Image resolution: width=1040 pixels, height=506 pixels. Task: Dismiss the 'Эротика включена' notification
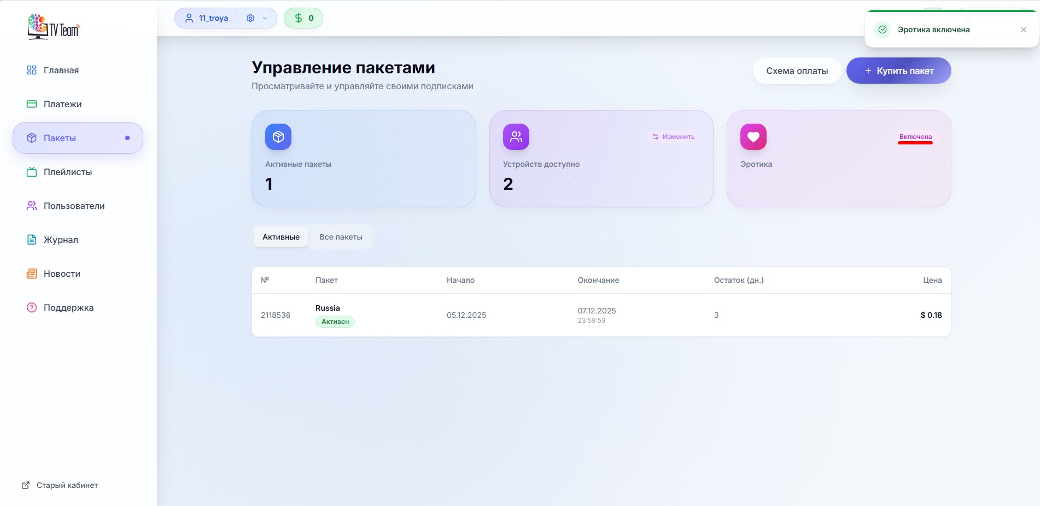(x=1023, y=30)
